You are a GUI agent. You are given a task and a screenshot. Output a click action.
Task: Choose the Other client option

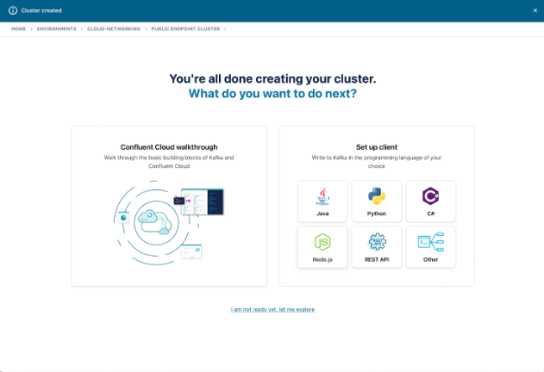[430, 247]
